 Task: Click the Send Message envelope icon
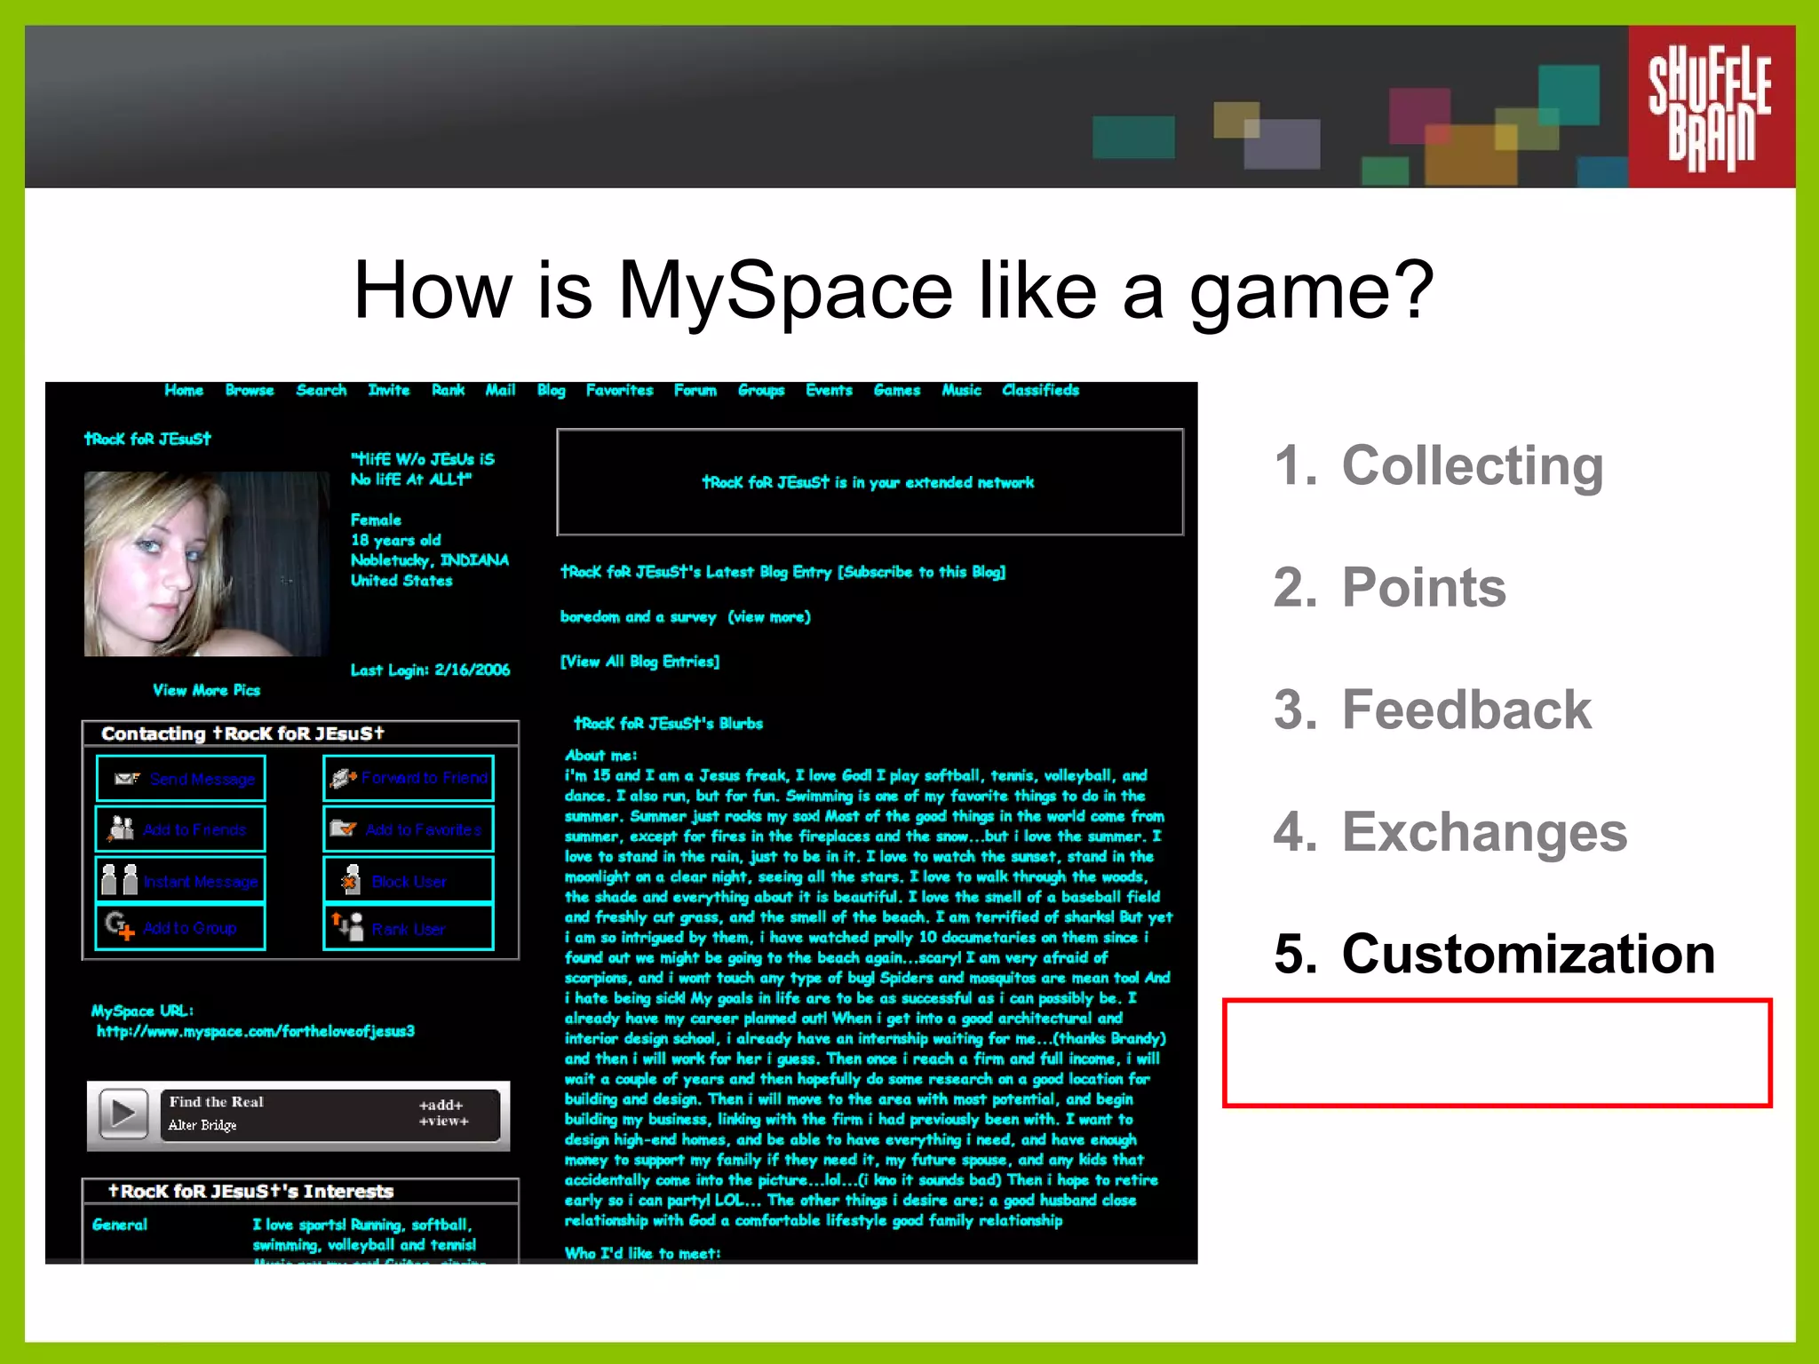127,779
